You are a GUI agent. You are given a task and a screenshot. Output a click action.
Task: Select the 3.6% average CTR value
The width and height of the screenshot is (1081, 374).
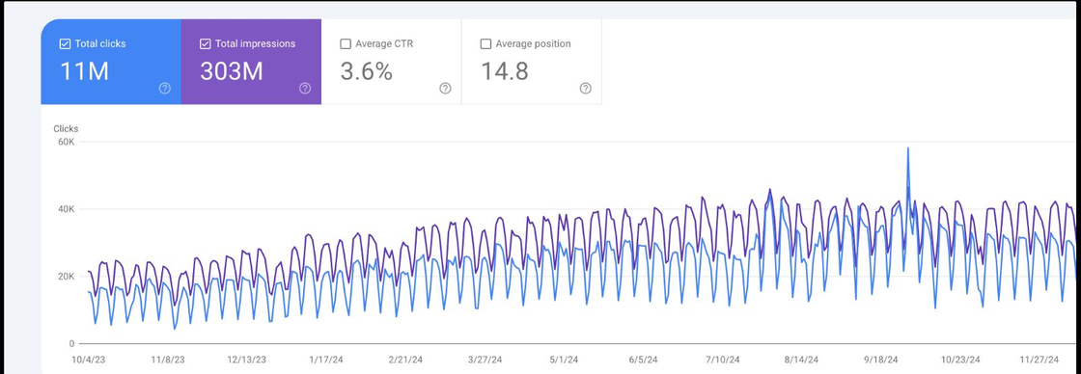pos(366,71)
